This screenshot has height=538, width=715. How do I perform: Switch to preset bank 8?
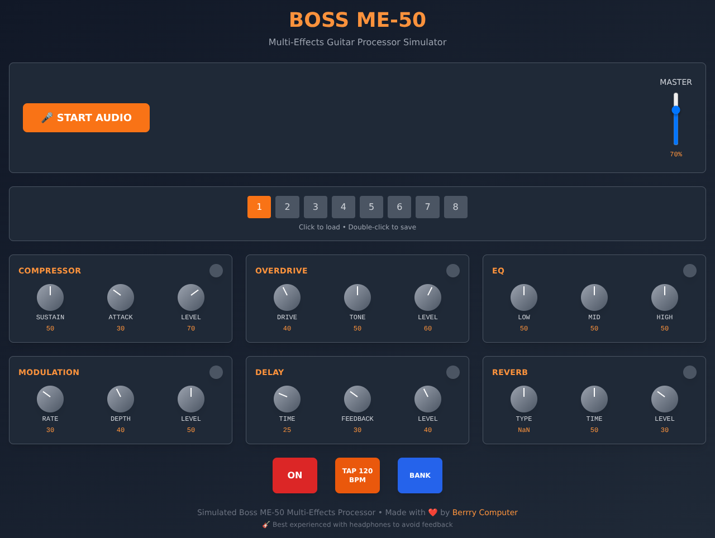[x=455, y=207]
